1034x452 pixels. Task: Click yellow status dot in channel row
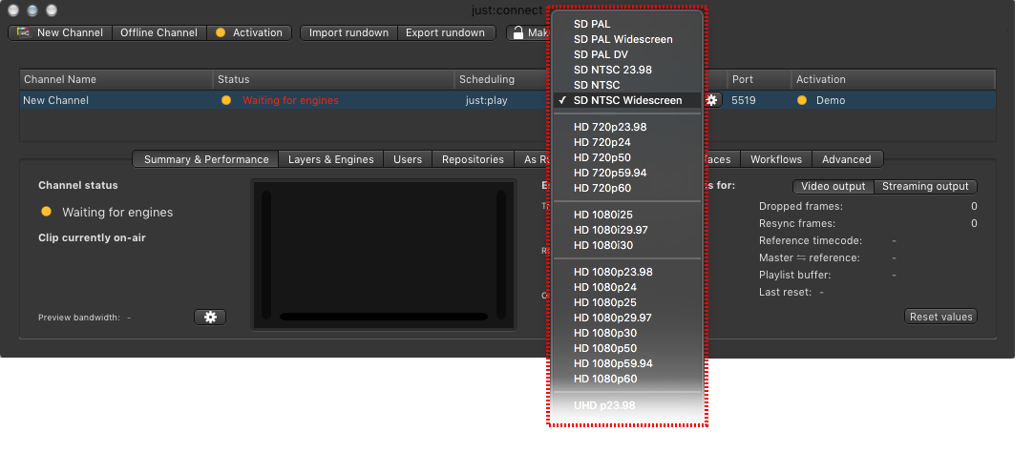(x=226, y=100)
